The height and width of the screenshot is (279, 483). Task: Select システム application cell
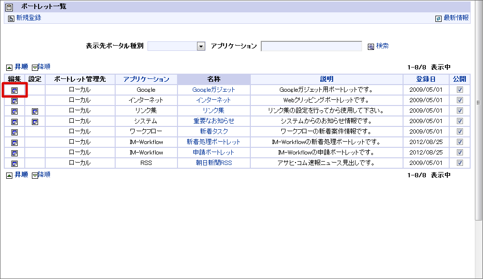(x=146, y=121)
